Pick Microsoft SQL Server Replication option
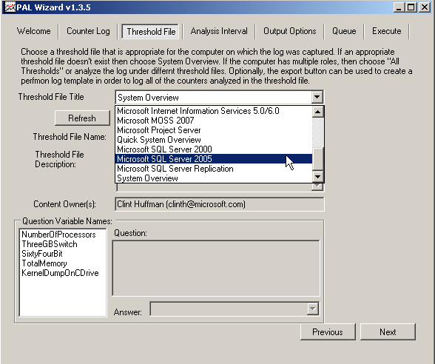The width and height of the screenshot is (435, 364). point(213,169)
